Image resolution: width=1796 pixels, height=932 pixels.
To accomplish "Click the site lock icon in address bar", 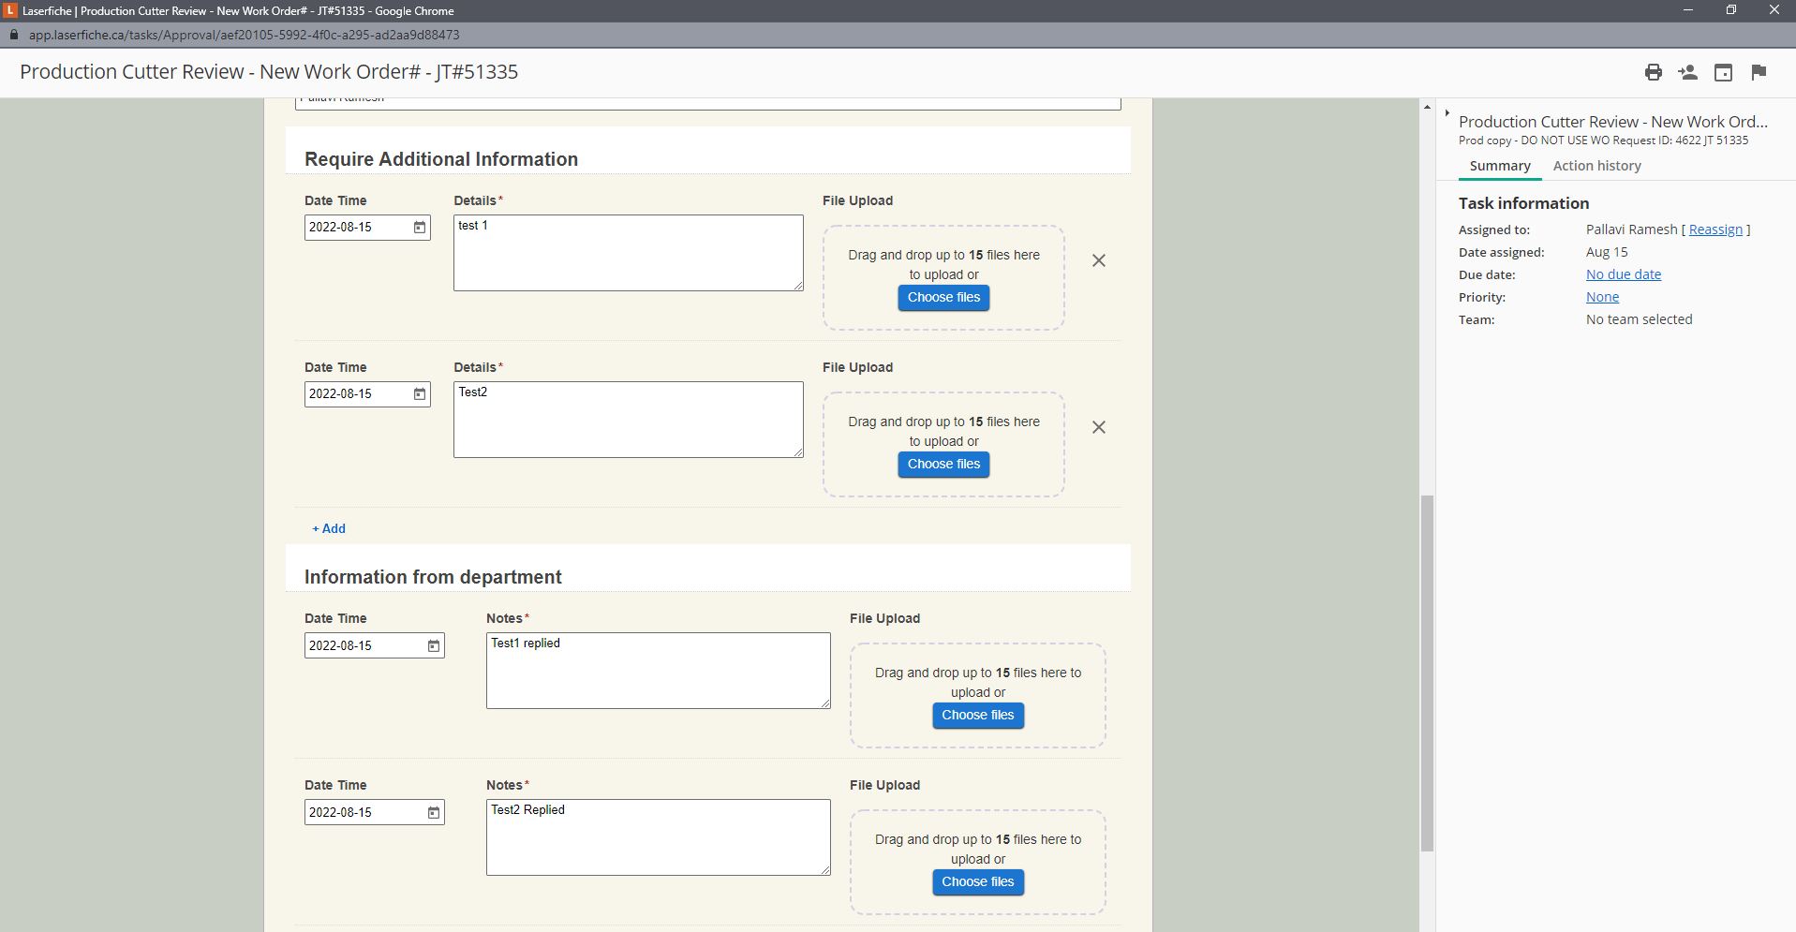I will click(13, 35).
